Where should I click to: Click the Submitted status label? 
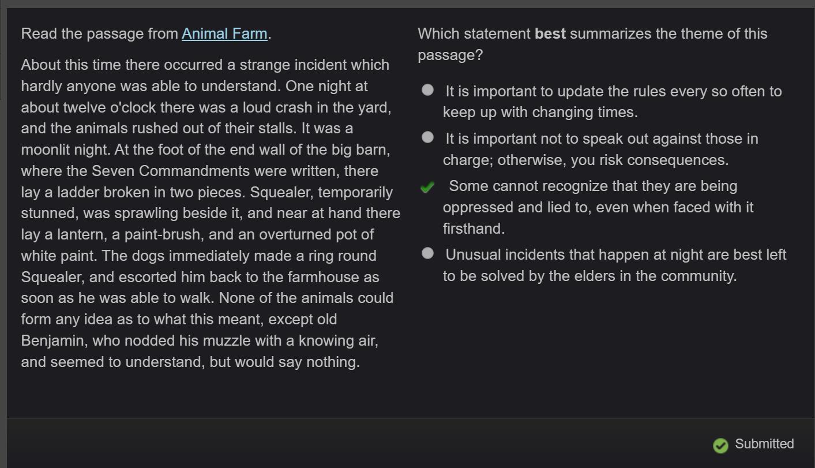point(764,444)
